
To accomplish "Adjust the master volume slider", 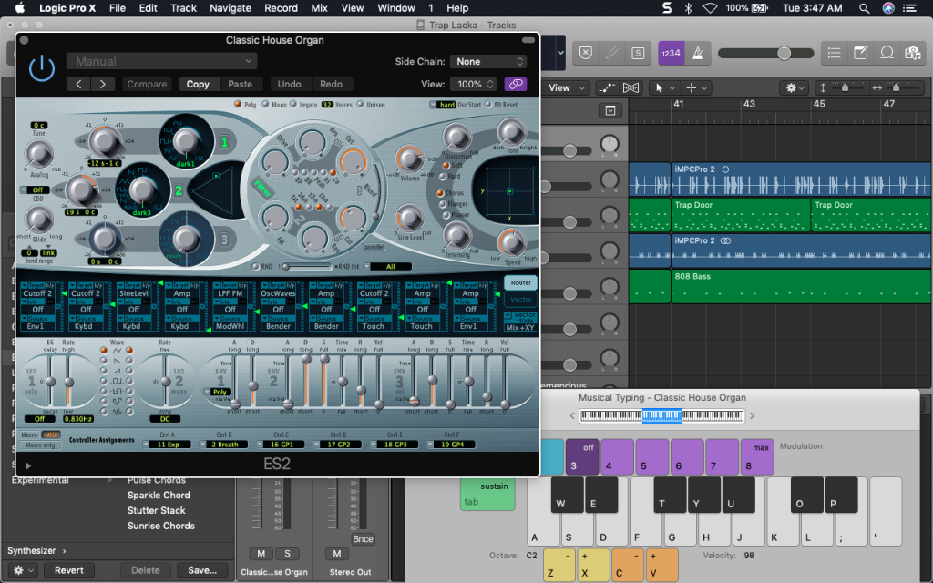I will tap(784, 53).
